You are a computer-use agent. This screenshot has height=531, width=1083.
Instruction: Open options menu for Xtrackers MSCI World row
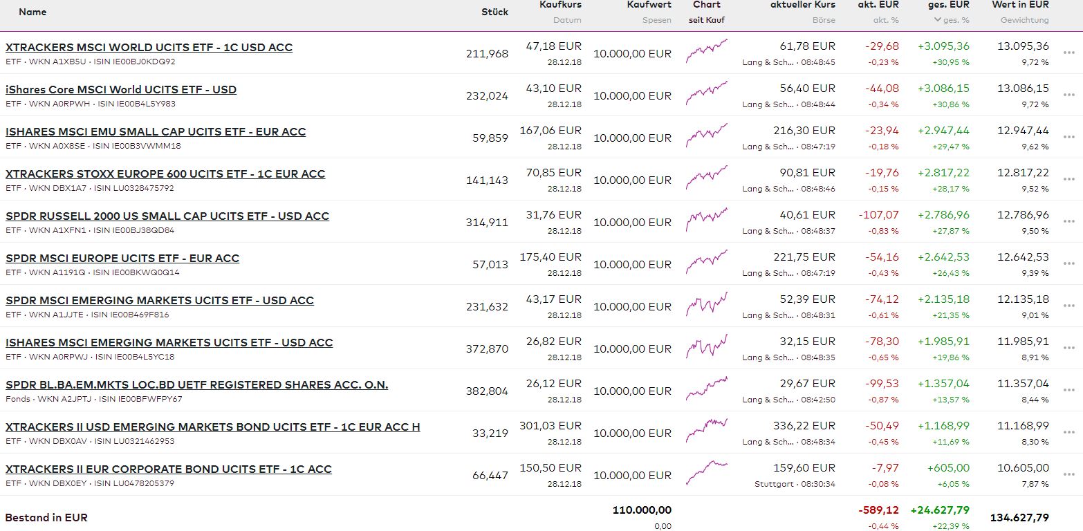pyautogui.click(x=1069, y=53)
